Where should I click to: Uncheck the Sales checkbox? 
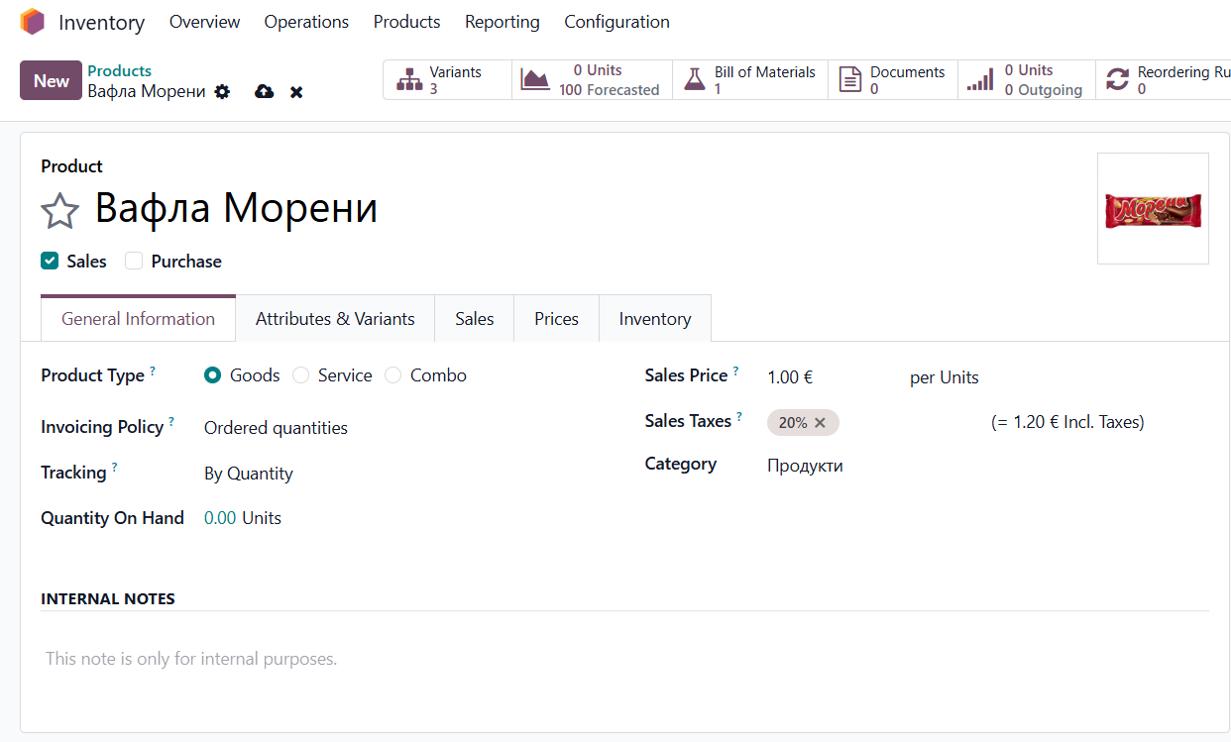pos(49,261)
